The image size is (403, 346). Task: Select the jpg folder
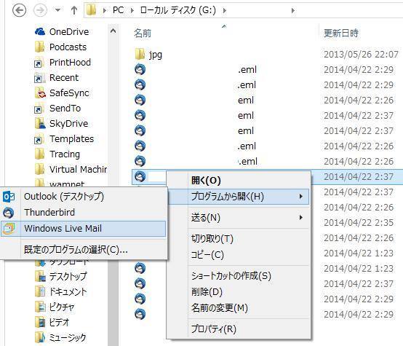156,55
